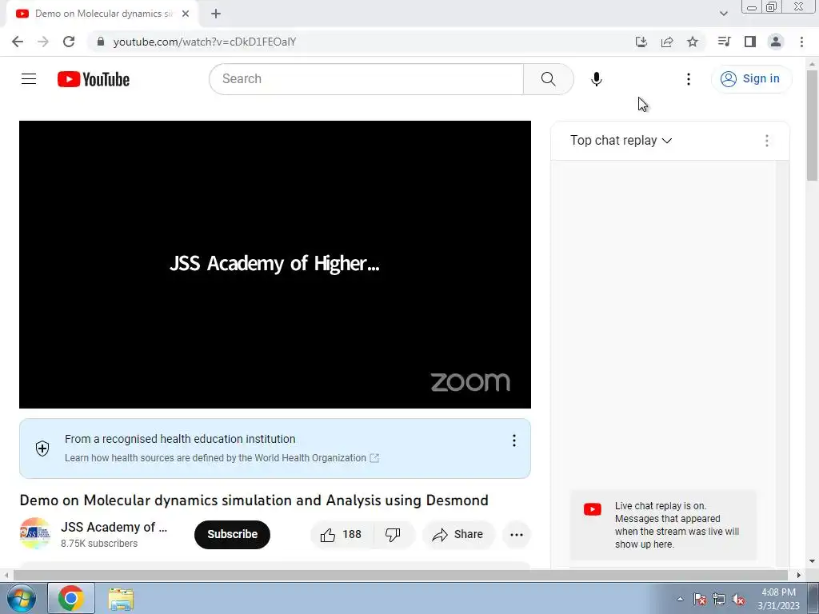Open Windows Explorer from the taskbar
819x614 pixels.
click(x=121, y=598)
